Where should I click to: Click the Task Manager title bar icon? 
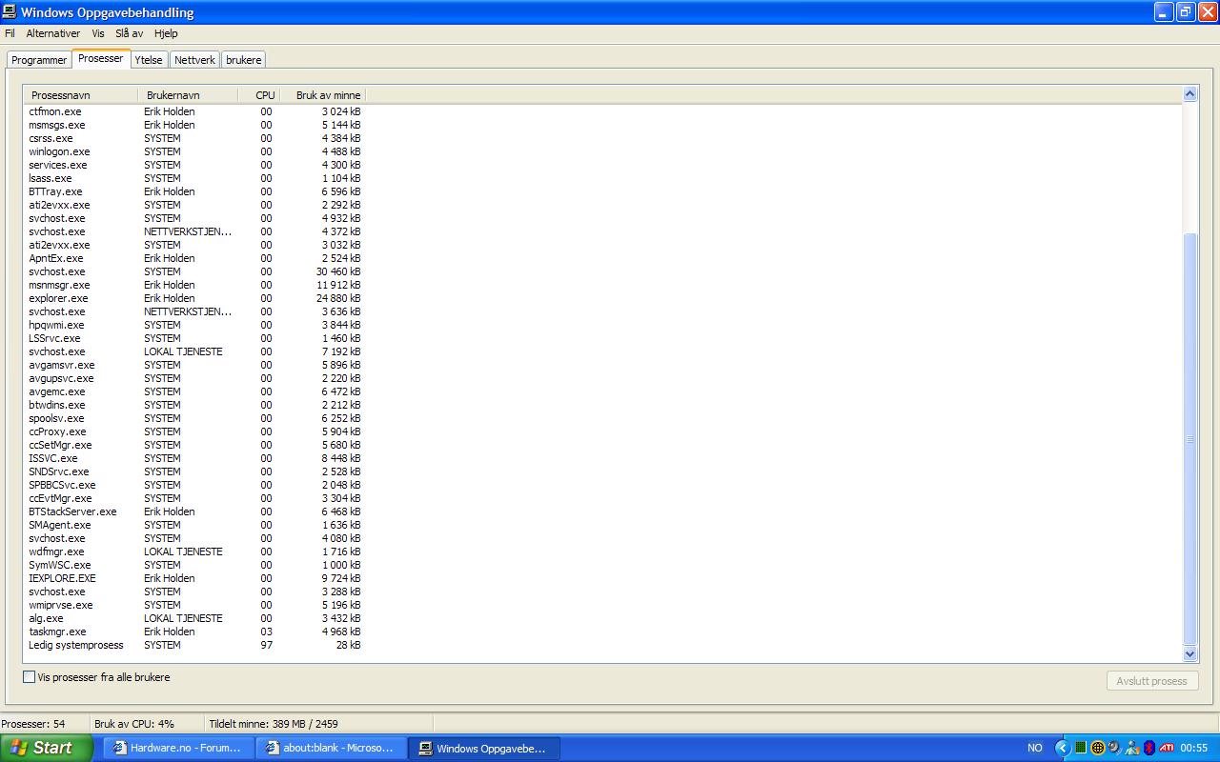point(10,12)
